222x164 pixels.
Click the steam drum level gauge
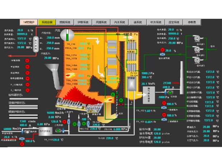click(67, 35)
